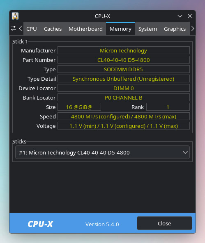
Task: Select the Memory tab
Action: tap(120, 29)
